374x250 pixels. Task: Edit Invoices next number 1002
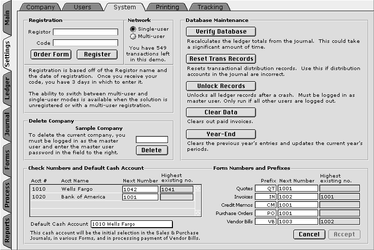pyautogui.click(x=298, y=197)
